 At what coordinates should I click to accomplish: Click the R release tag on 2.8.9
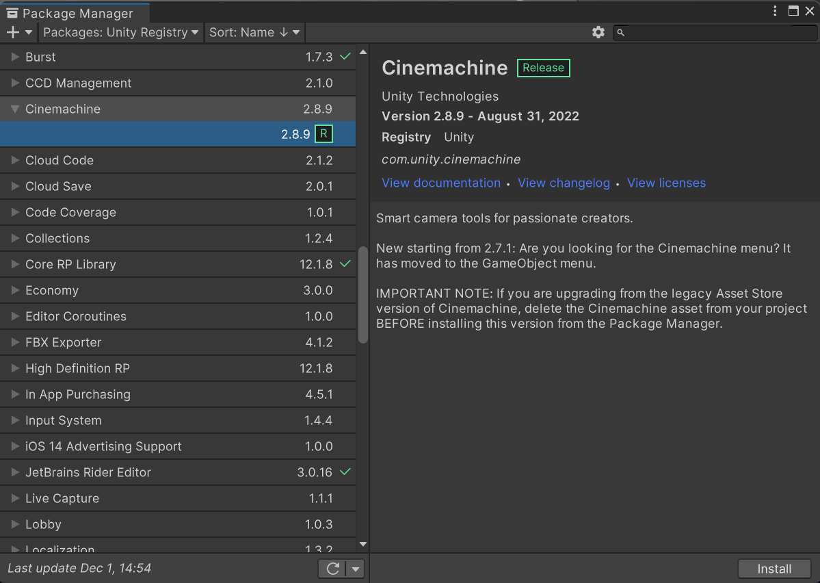pos(323,134)
